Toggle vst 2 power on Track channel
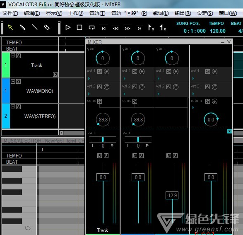Viewport: 243px width, 235px height. (99, 87)
